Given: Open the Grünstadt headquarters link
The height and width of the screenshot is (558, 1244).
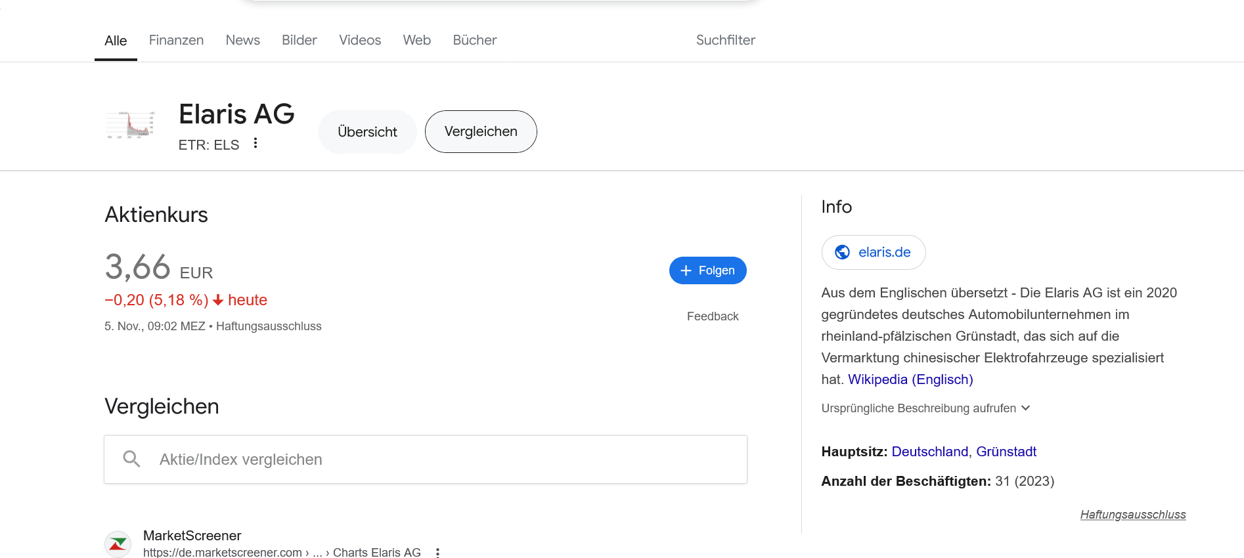Looking at the screenshot, I should (x=1006, y=452).
